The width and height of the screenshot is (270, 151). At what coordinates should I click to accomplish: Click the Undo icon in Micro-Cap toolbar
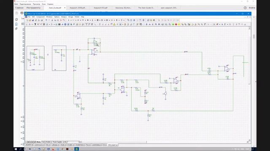coord(46,20)
